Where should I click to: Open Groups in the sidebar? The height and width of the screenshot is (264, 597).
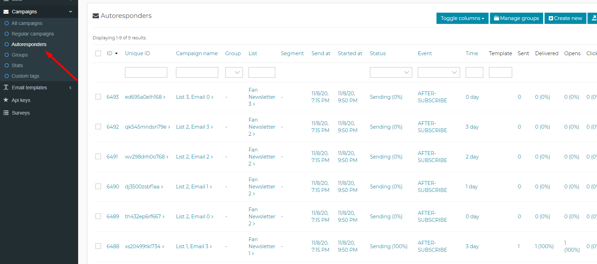click(20, 55)
